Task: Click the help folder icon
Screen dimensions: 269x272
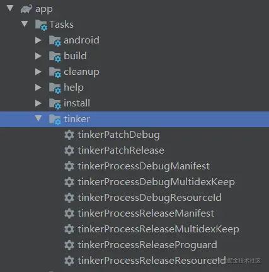Action: (x=55, y=88)
